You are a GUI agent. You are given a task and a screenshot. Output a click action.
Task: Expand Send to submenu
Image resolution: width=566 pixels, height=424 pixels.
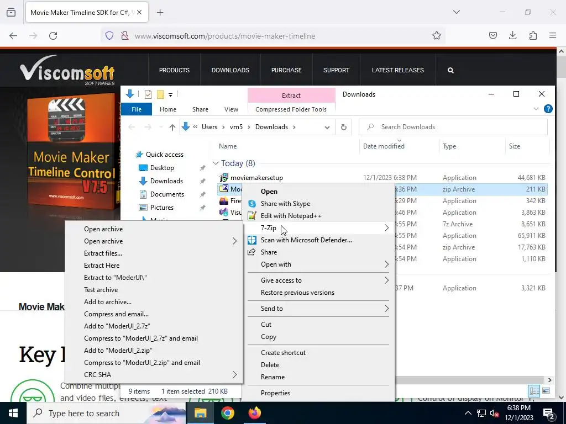click(386, 308)
